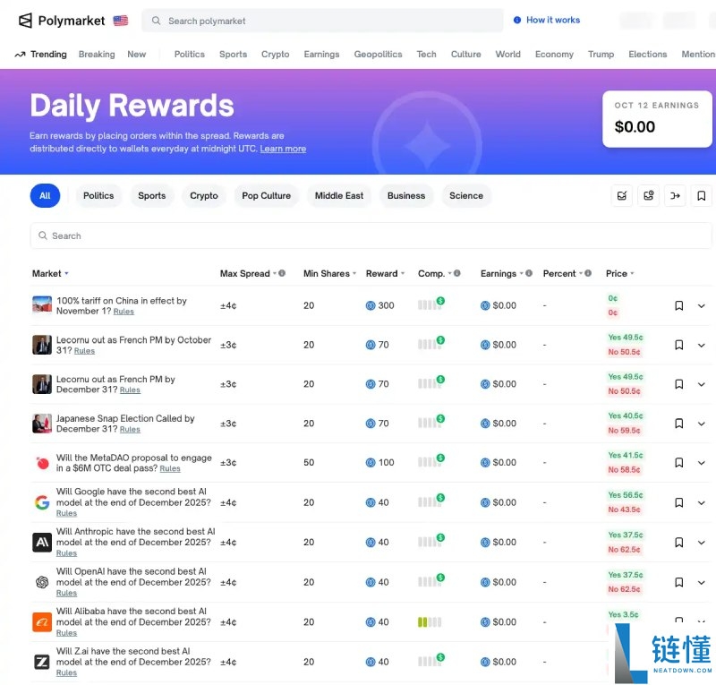Bookmark the Anthropic second best AI market

(679, 543)
